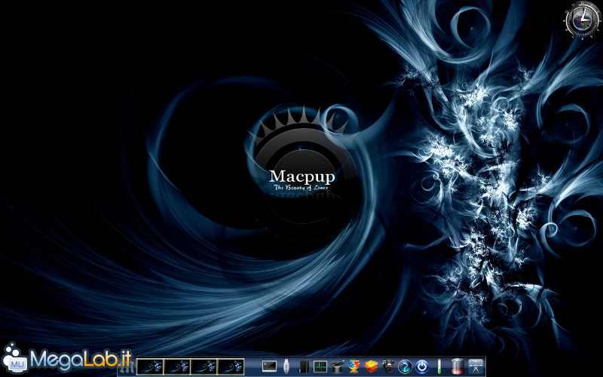This screenshot has height=377, width=603.
Task: Click the analog clock widget
Action: click(x=581, y=19)
